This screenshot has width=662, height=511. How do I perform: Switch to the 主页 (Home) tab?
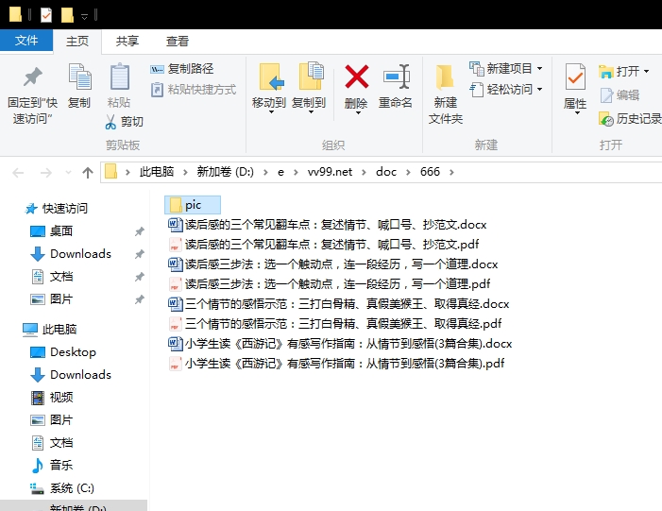coord(77,42)
